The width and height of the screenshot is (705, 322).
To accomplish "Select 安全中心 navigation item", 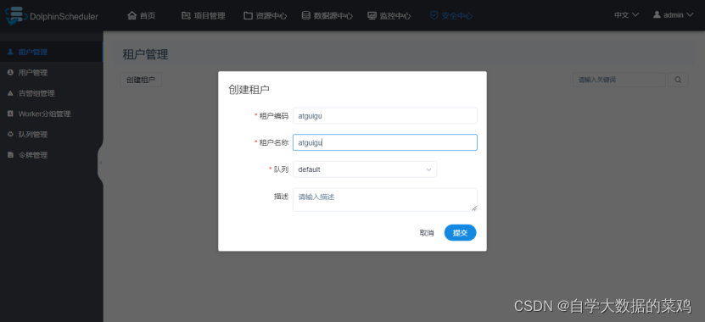I will [451, 16].
